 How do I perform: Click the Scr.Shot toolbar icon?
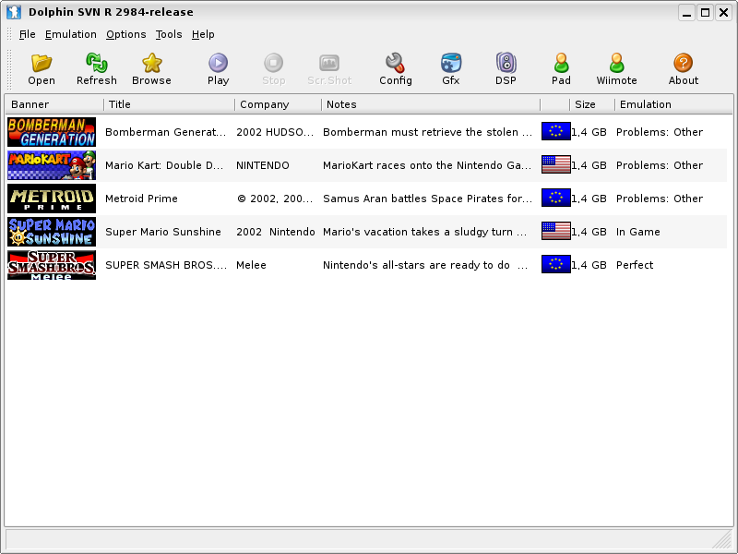click(329, 63)
